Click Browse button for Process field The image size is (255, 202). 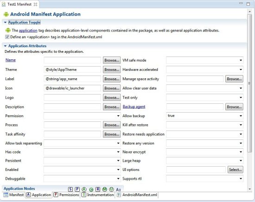112,125
